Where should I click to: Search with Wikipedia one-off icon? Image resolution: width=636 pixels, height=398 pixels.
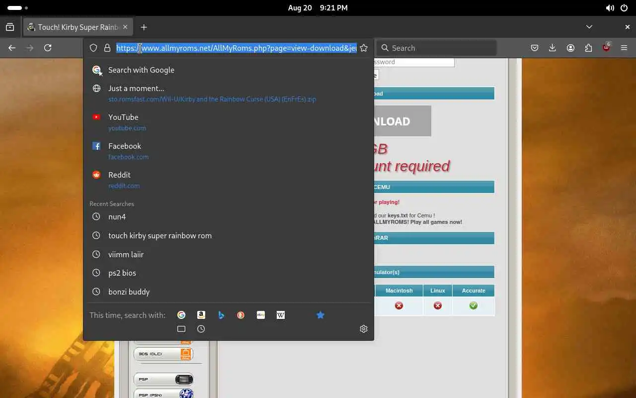[281, 315]
